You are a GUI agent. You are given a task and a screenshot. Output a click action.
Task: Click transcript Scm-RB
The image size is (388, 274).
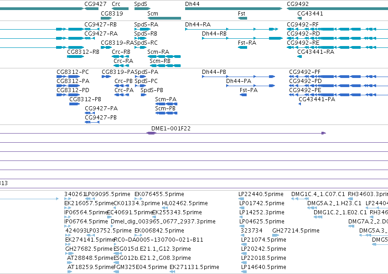click(166, 66)
